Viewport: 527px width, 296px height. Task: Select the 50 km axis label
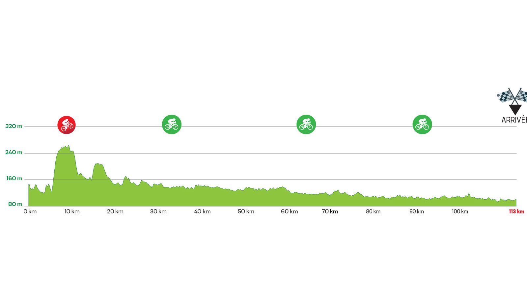coord(246,211)
